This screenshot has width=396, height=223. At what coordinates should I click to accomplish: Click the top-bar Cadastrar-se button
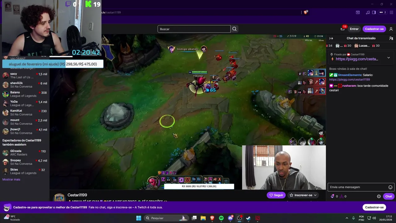click(x=374, y=29)
